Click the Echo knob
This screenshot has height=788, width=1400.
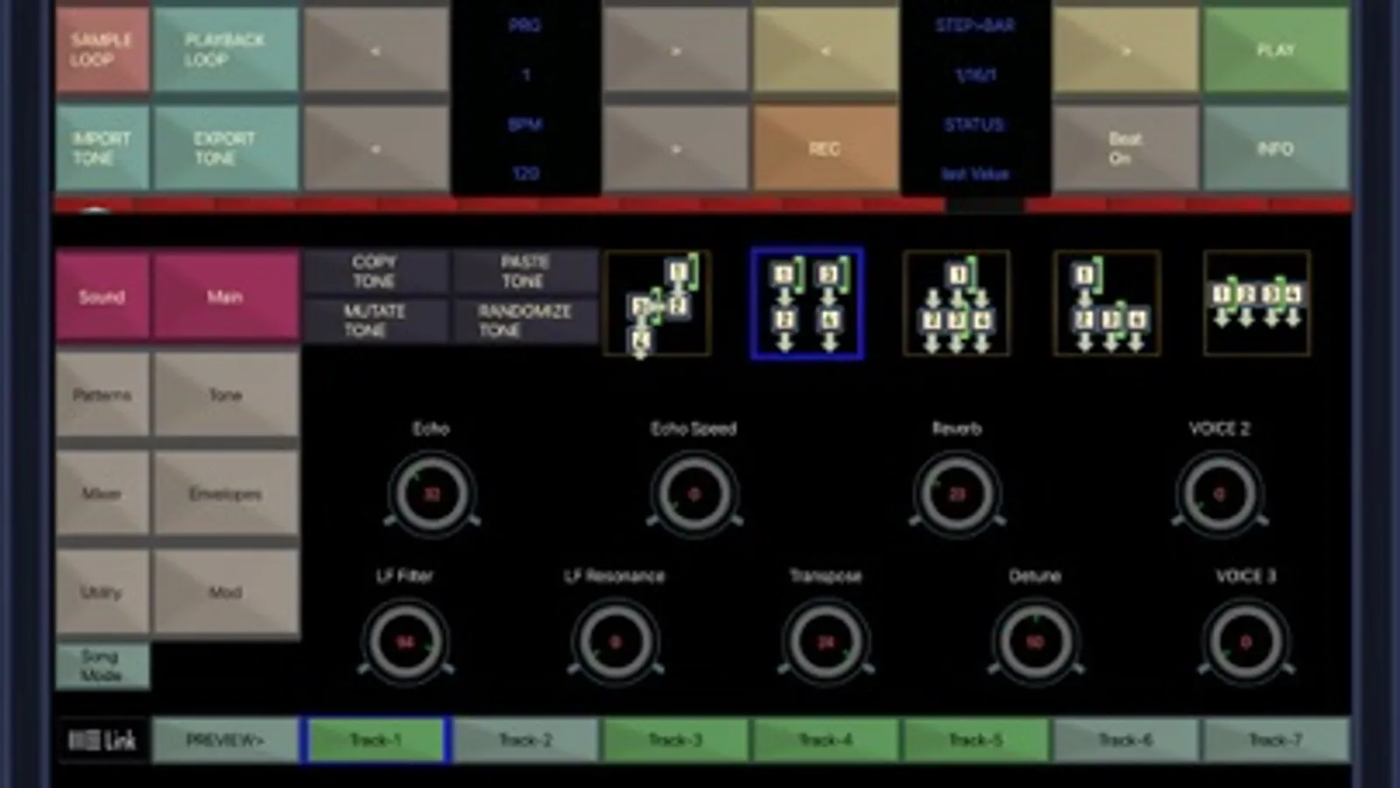point(432,494)
